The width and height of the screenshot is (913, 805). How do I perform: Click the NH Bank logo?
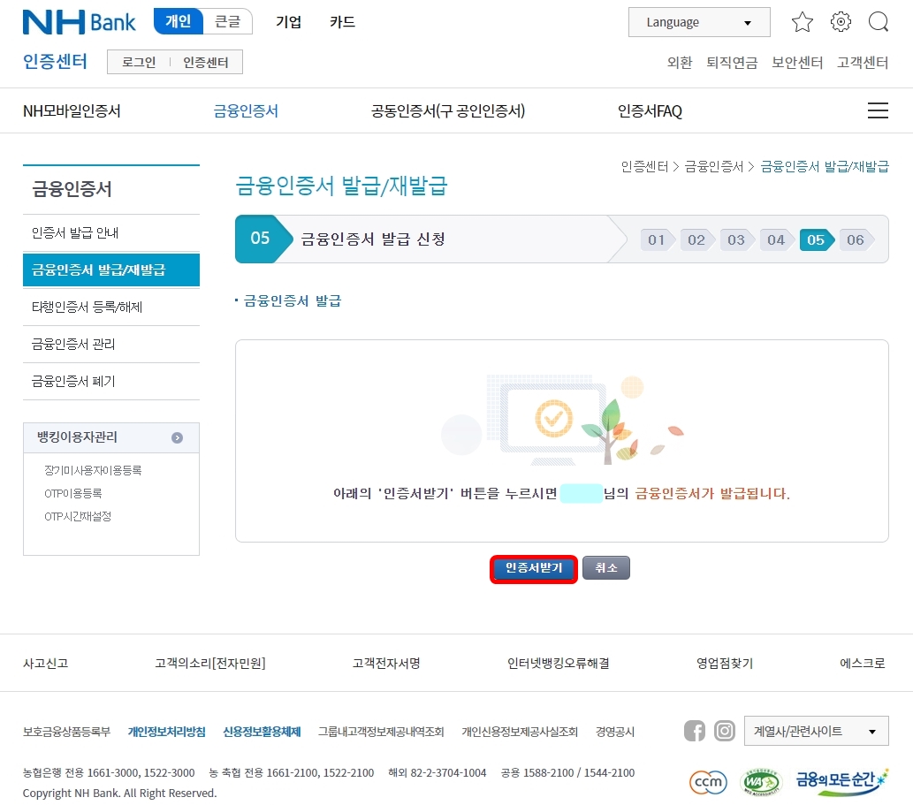click(76, 21)
